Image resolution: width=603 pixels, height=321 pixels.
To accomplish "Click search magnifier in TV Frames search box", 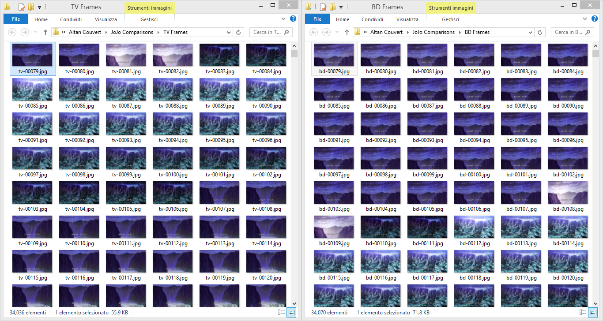I will click(286, 32).
